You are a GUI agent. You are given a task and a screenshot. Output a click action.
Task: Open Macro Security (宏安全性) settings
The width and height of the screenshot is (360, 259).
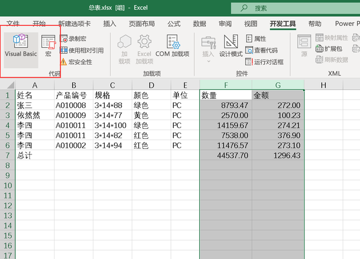point(76,62)
